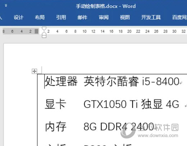Image resolution: width=187 pixels, height=146 pixels.
Task: Open the Quick Access Toolbar customize arrow
Action: click(6, 5)
